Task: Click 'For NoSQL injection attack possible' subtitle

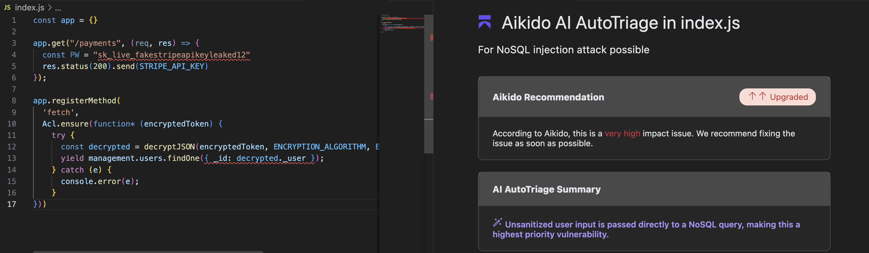Action: pyautogui.click(x=563, y=50)
